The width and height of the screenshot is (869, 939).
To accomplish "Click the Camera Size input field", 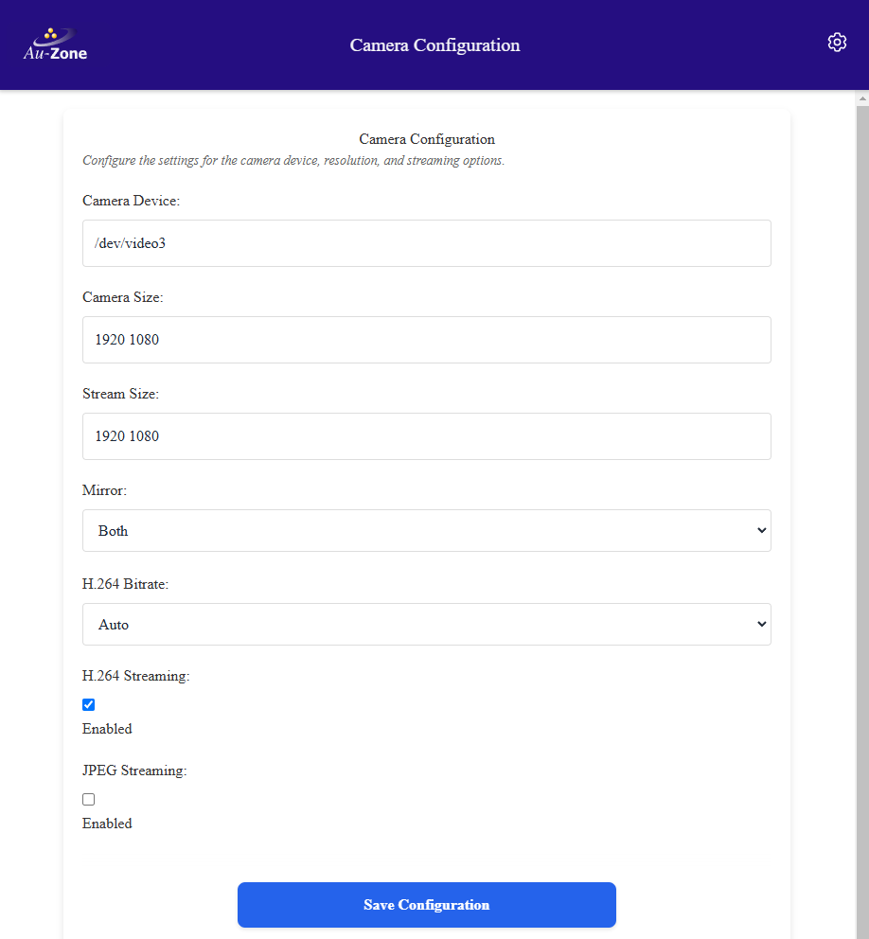I will pos(426,340).
